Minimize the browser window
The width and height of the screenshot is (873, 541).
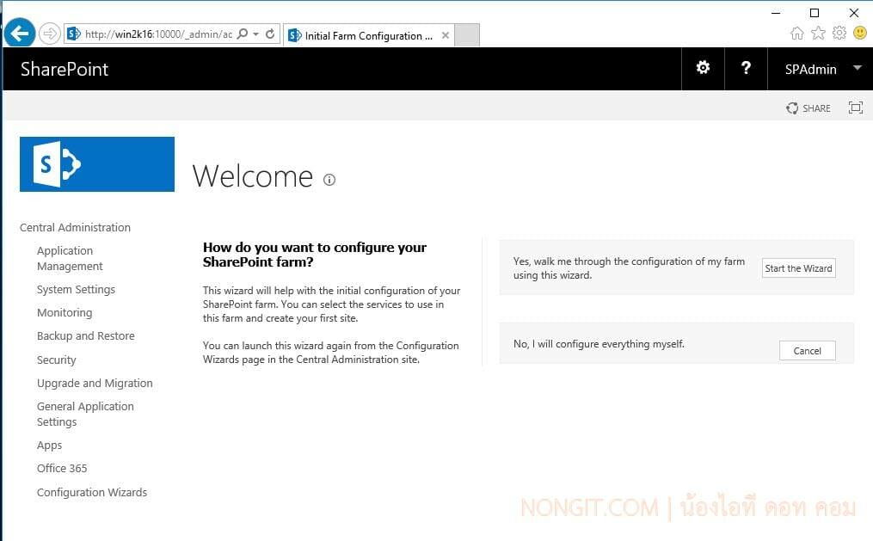click(x=776, y=13)
